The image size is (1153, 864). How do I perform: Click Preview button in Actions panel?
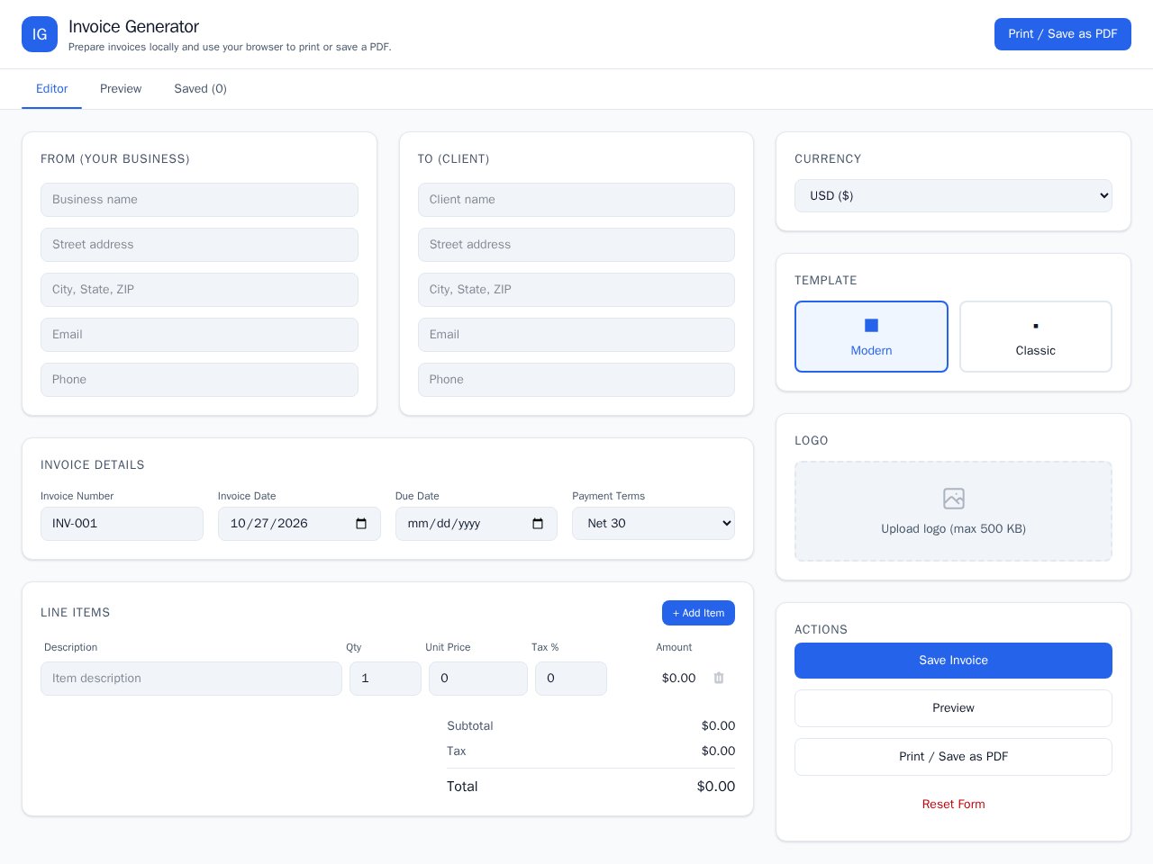(953, 708)
